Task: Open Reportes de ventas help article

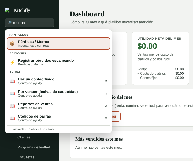Action: (x=58, y=106)
